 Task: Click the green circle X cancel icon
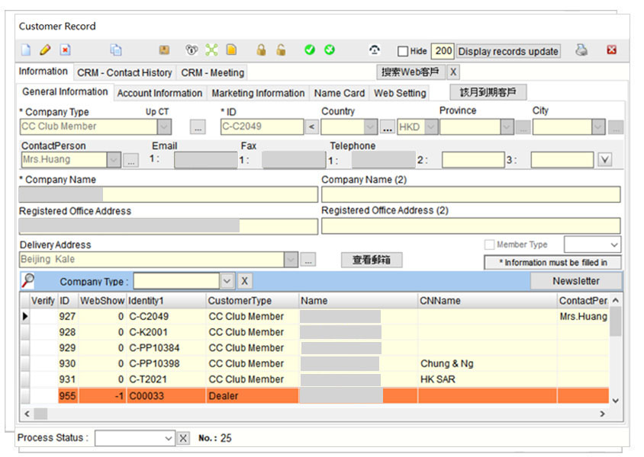coord(330,50)
